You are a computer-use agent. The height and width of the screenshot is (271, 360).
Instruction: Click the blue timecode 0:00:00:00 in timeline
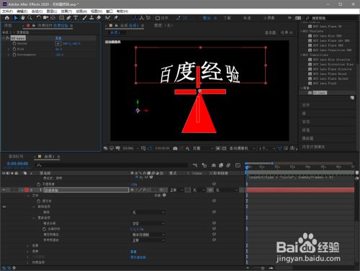click(x=17, y=164)
